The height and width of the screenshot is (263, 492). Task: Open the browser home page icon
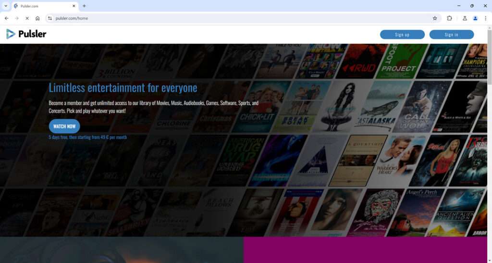point(37,18)
